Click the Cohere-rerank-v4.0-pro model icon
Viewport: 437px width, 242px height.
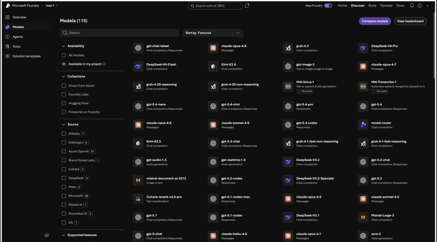[x=138, y=199]
